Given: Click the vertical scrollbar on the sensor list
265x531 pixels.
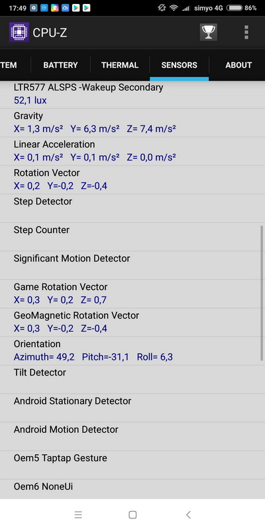Looking at the screenshot, I should click(x=262, y=293).
